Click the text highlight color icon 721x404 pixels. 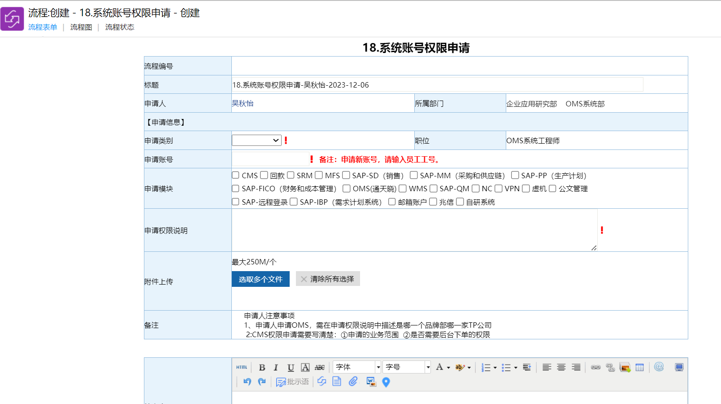[460, 367]
